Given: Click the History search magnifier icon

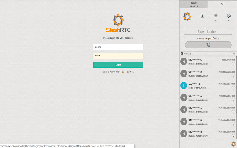Looking at the screenshot, I should point(234,54).
